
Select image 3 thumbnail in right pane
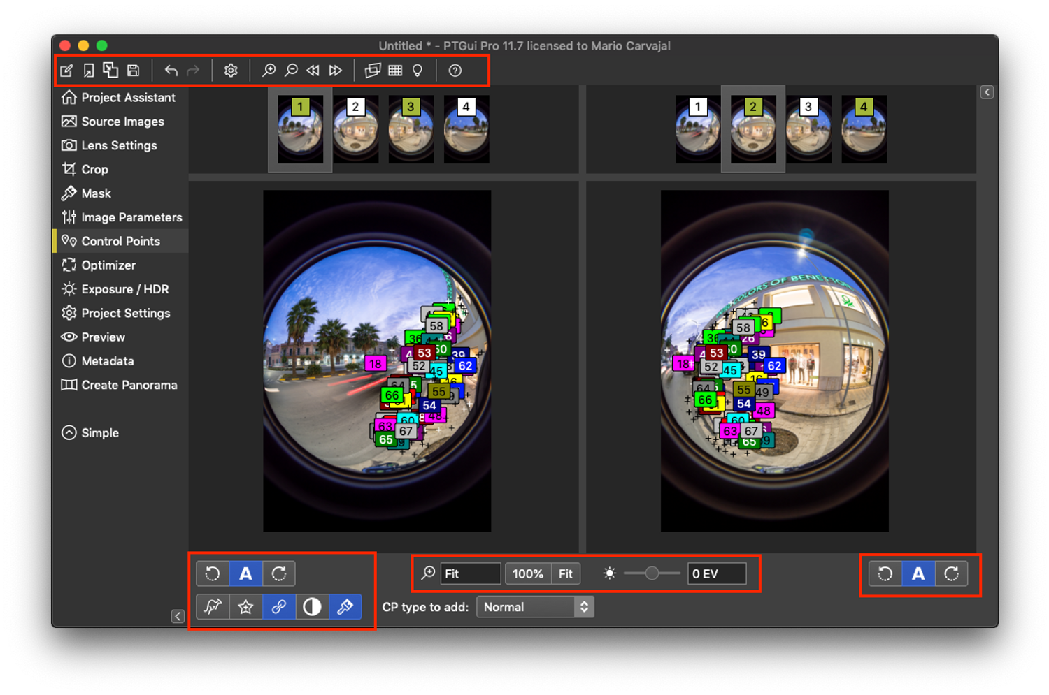(808, 129)
